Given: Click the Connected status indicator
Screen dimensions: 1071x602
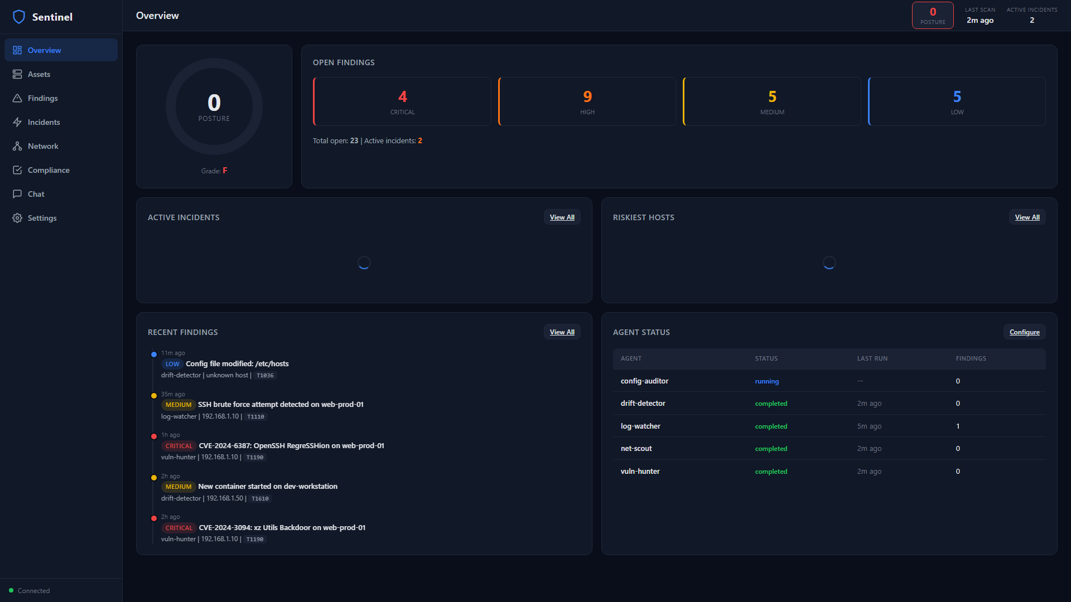Looking at the screenshot, I should point(30,590).
